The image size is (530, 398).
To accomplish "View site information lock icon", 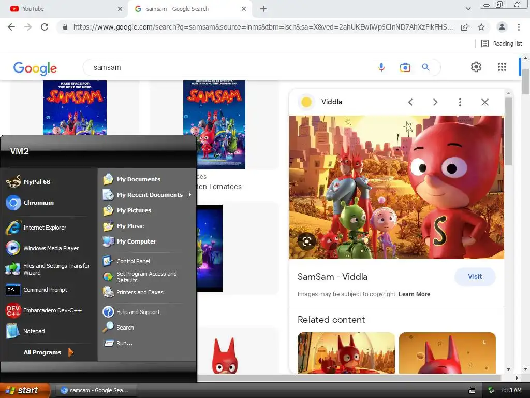I will pyautogui.click(x=65, y=27).
